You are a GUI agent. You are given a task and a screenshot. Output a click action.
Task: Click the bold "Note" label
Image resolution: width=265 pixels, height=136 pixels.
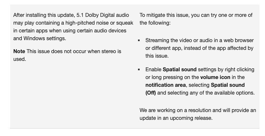click(19, 51)
